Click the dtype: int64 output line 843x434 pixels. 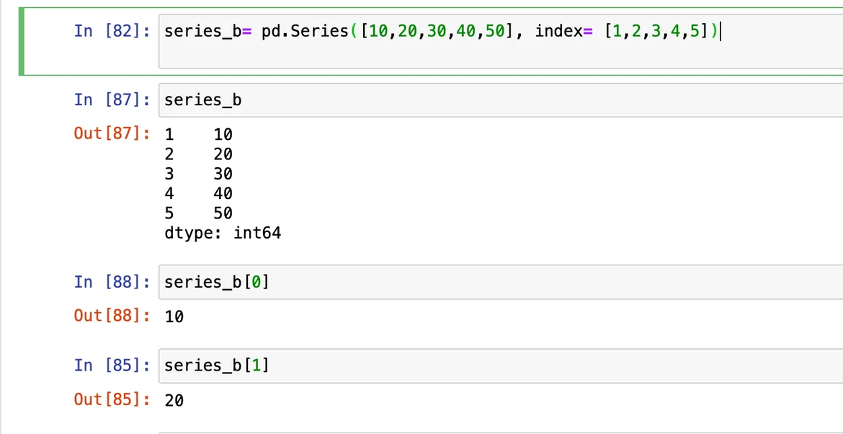(222, 233)
